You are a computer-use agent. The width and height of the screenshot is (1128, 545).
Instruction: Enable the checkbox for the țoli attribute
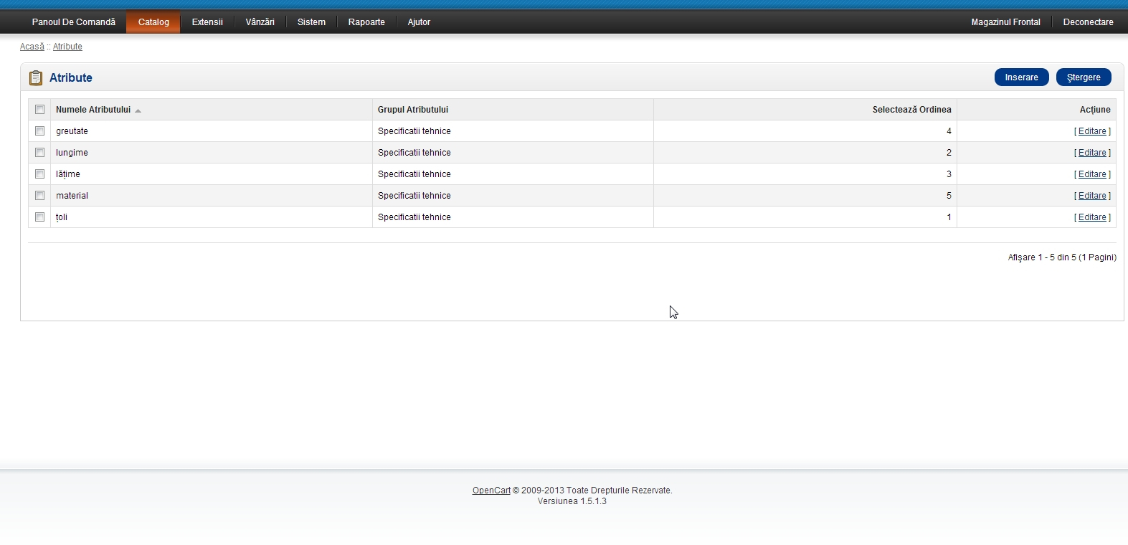pyautogui.click(x=39, y=217)
